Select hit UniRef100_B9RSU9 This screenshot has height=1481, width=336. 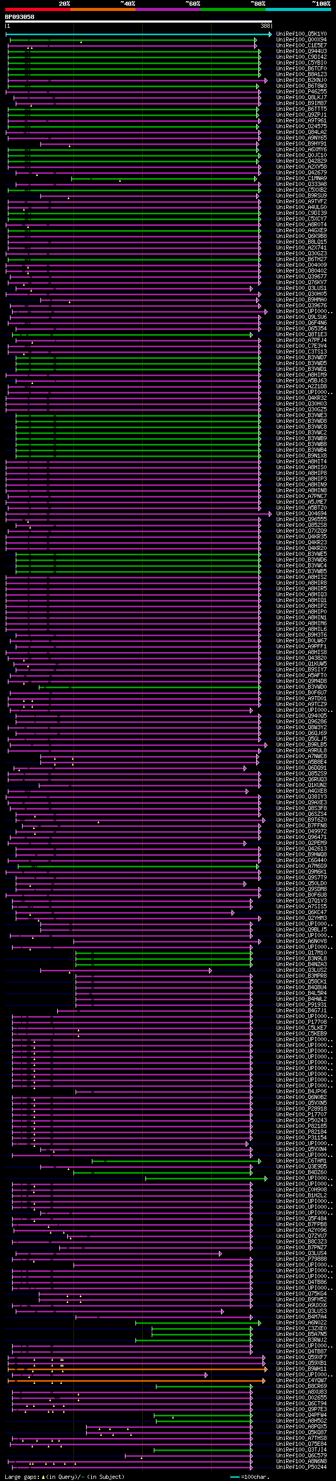[301, 195]
